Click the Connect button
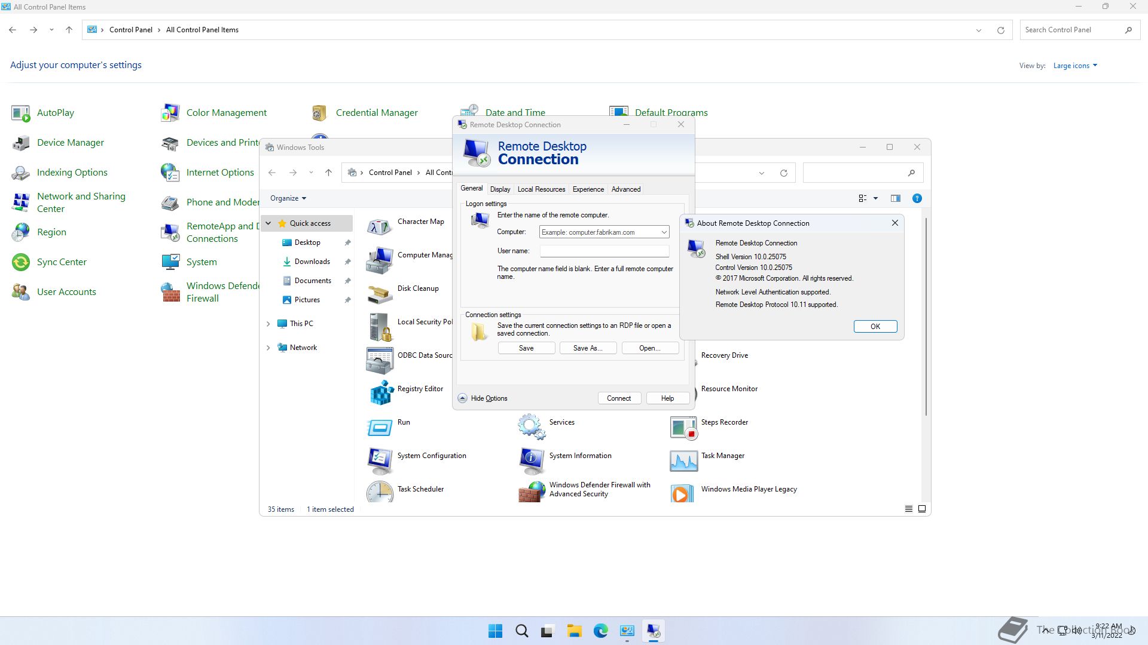Screen dimensions: 1148x645 (x=619, y=398)
